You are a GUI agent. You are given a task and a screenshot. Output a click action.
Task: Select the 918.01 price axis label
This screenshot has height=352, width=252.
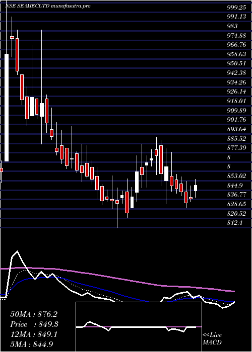pos(236,101)
